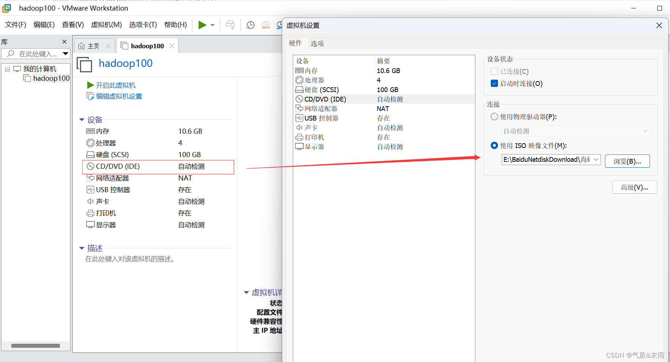Viewport: 670px width, 362px height.
Task: Click the 显示器 icon in main window
Action: click(90, 225)
